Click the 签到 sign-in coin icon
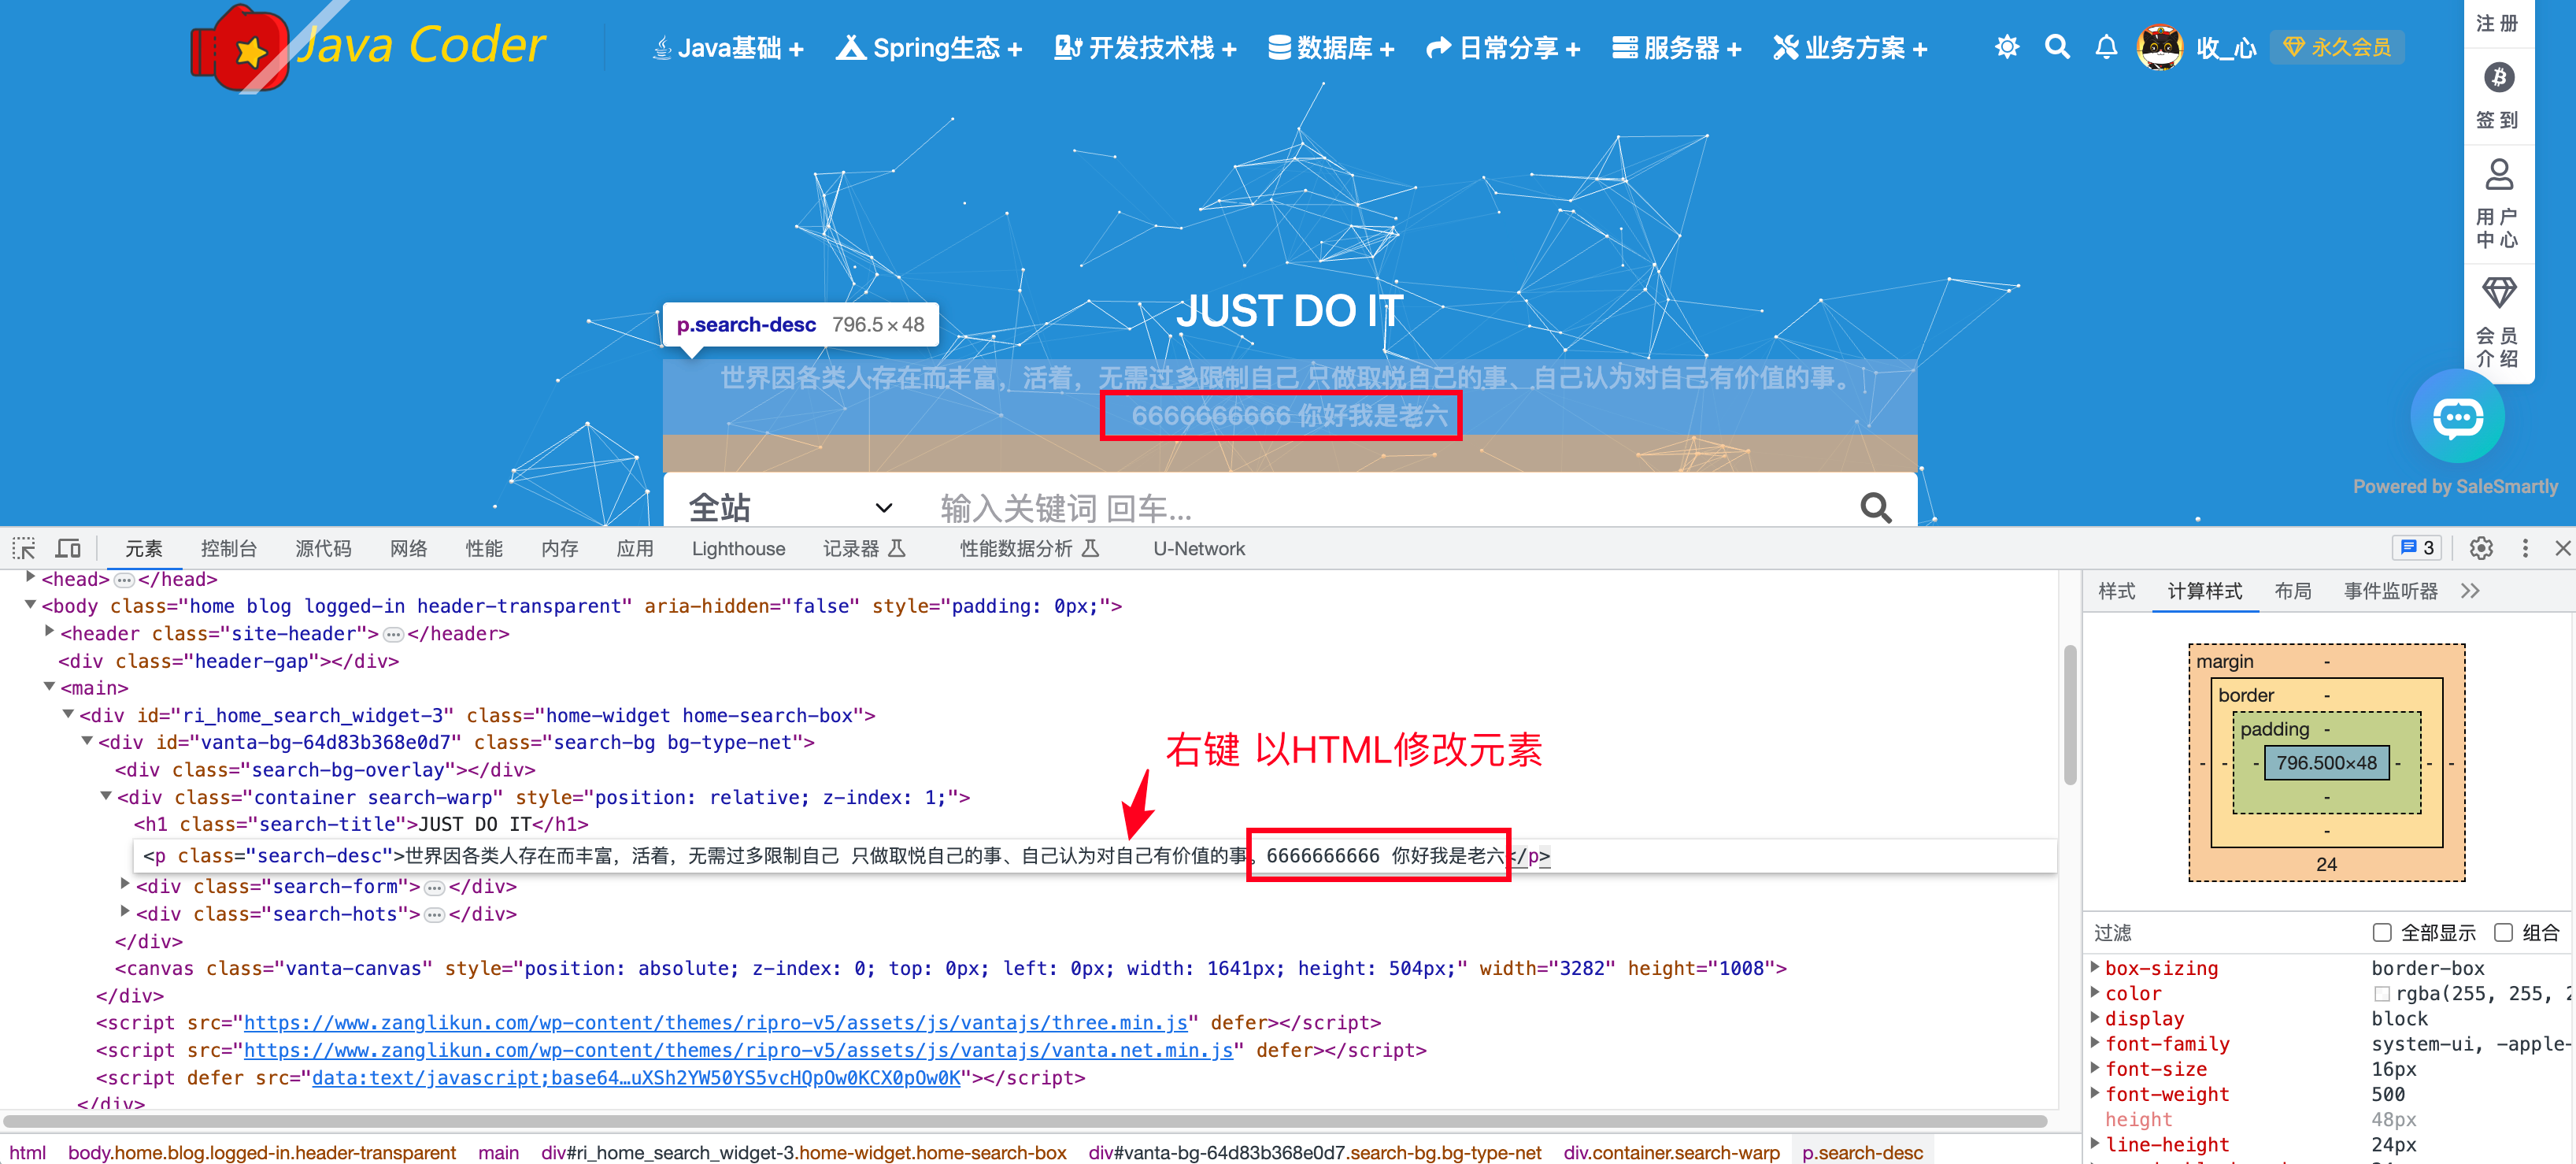Screen dimensions: 2576x1164 (2498, 78)
